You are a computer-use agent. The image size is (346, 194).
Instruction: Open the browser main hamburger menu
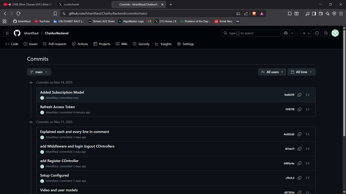click(x=341, y=14)
